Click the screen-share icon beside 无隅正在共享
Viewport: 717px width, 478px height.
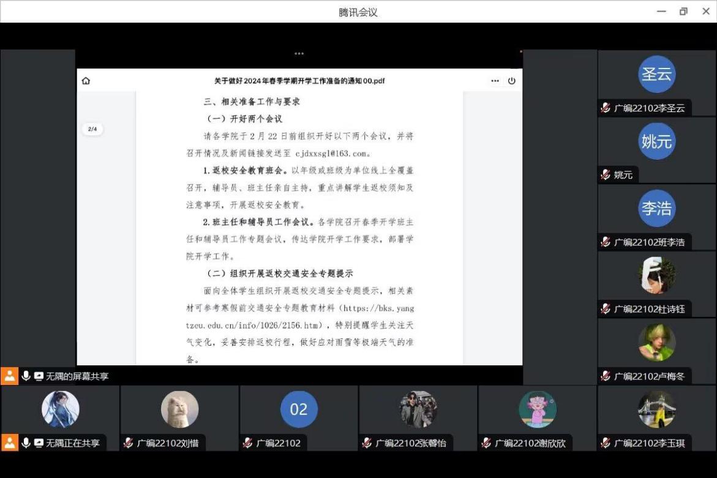coord(39,443)
